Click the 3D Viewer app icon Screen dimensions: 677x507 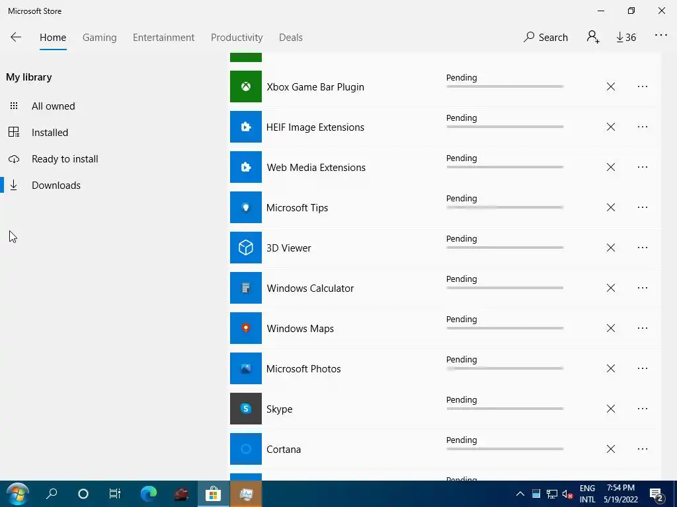point(246,248)
